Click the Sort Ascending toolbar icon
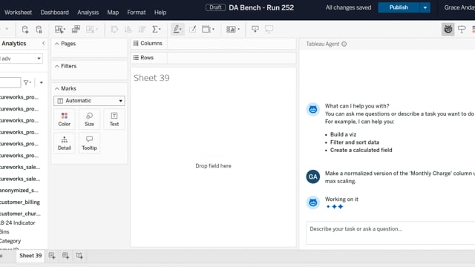This screenshot has width=475, height=267. coord(128,30)
